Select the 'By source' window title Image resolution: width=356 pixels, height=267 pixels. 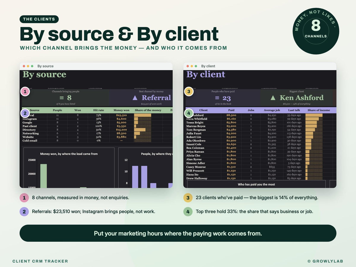[45, 66]
